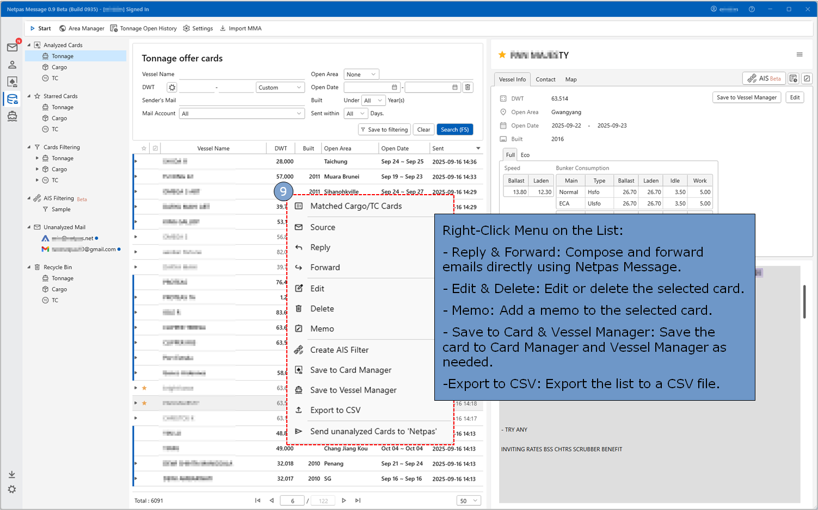Click the download icon at bottom left

(x=12, y=475)
